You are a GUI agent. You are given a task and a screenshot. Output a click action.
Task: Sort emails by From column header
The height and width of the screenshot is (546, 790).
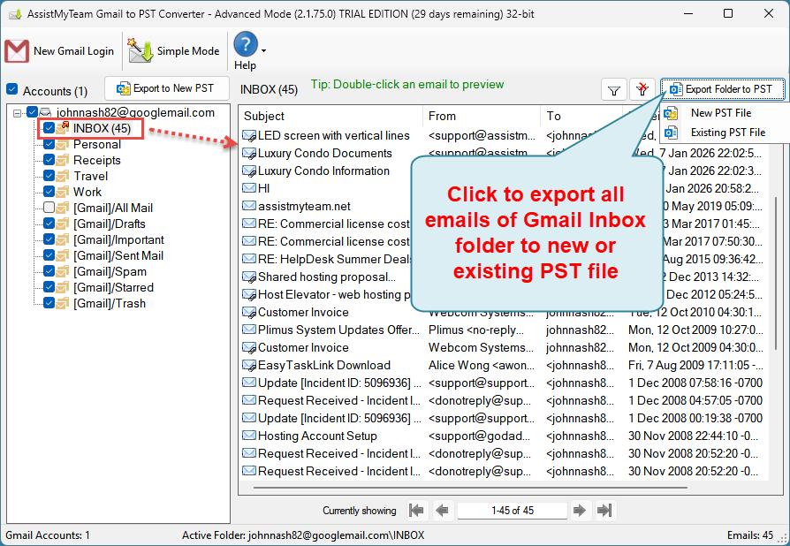(x=481, y=116)
